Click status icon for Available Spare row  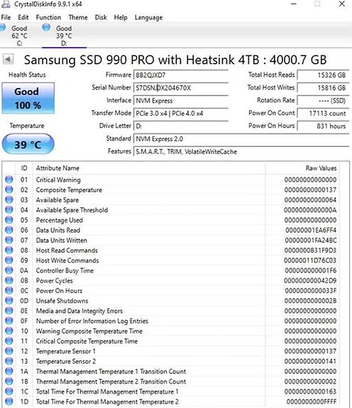pos(9,200)
